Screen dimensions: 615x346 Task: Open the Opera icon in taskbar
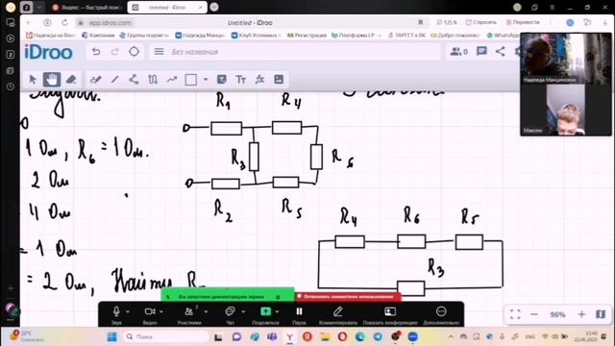(342, 336)
